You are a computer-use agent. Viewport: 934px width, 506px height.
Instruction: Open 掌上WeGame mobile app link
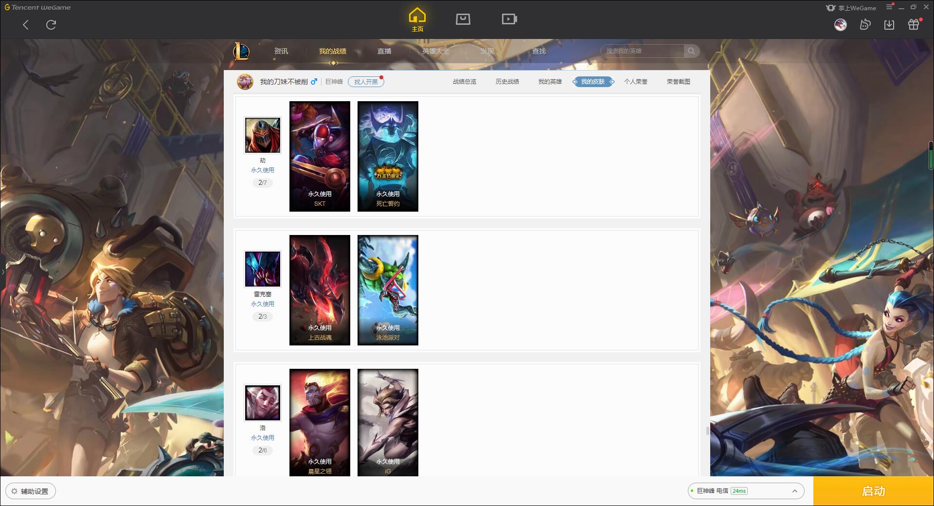851,8
